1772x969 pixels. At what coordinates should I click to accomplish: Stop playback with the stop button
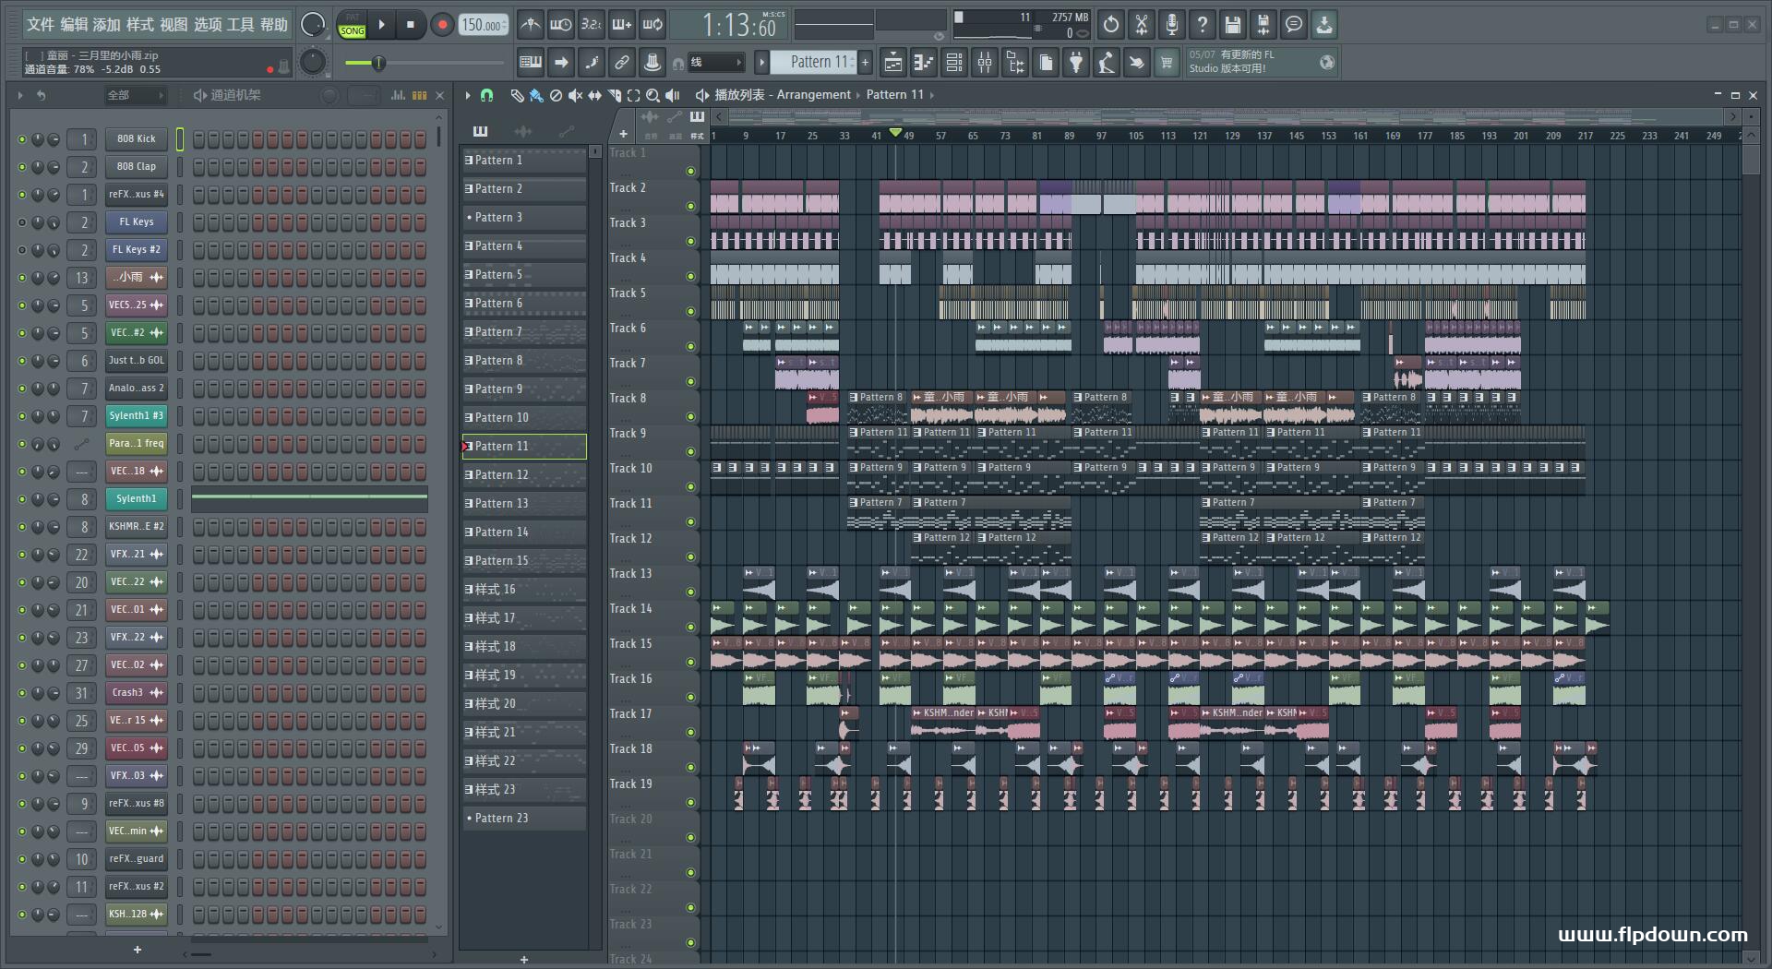[411, 25]
